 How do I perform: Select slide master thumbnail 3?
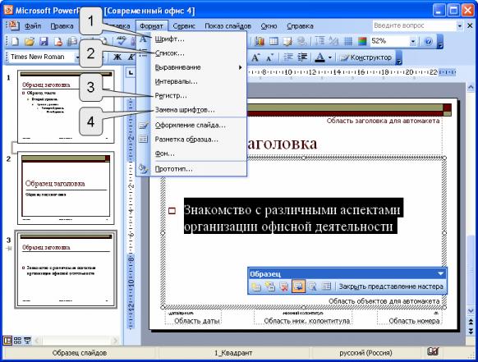point(66,269)
